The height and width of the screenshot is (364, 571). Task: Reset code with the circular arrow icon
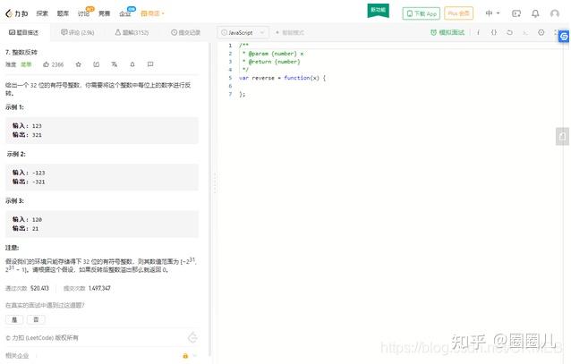point(509,32)
